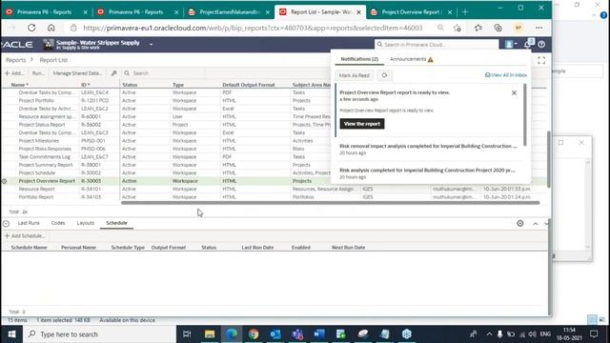Click the report list search field
Image resolution: width=610 pixels, height=343 pixels.
[x=163, y=73]
